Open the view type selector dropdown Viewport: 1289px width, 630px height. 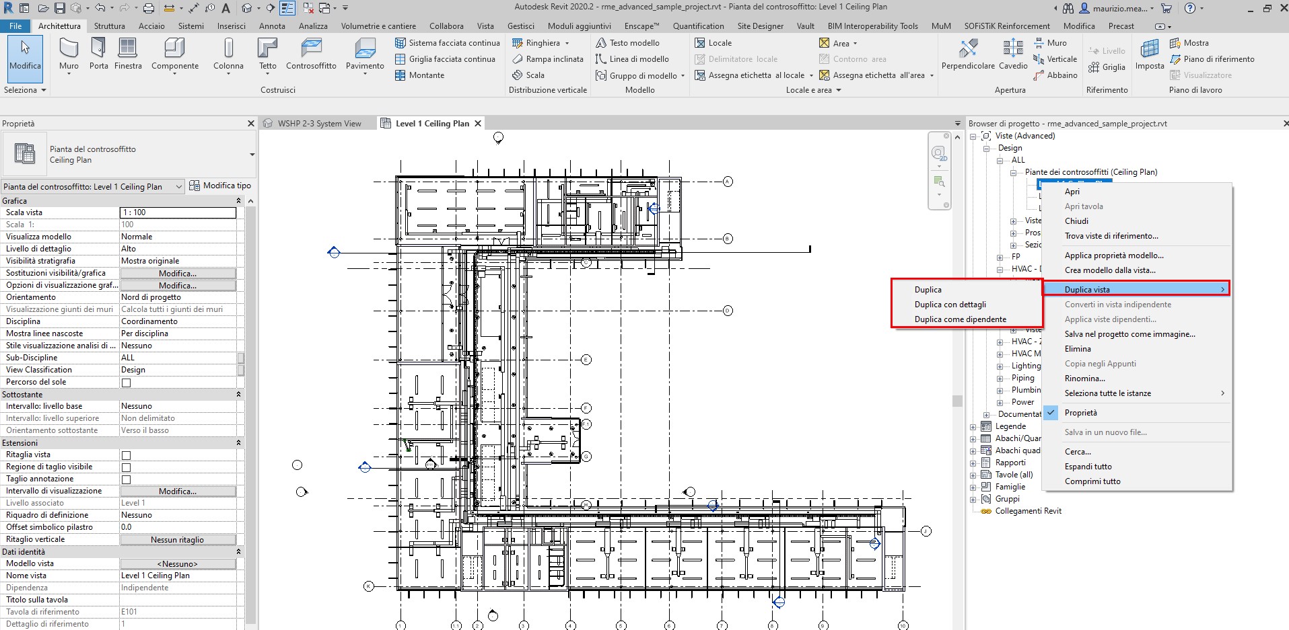click(177, 186)
